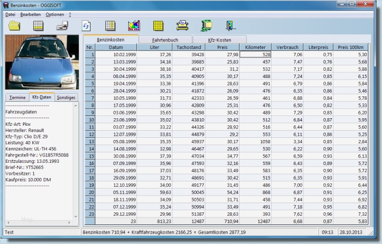The width and height of the screenshot is (382, 244).
Task: Click the fully yellow grid toolbar icon
Action: (158, 25)
